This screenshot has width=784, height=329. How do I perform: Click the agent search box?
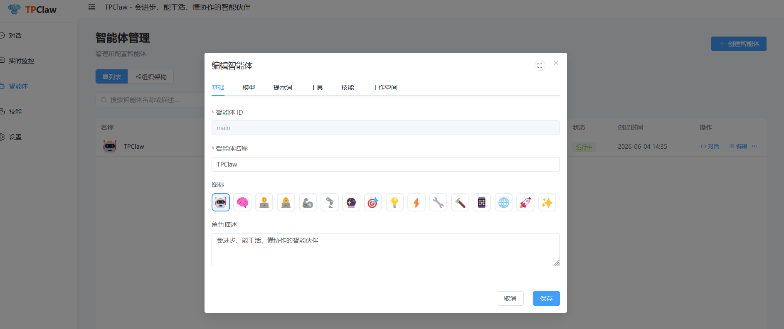[x=150, y=100]
